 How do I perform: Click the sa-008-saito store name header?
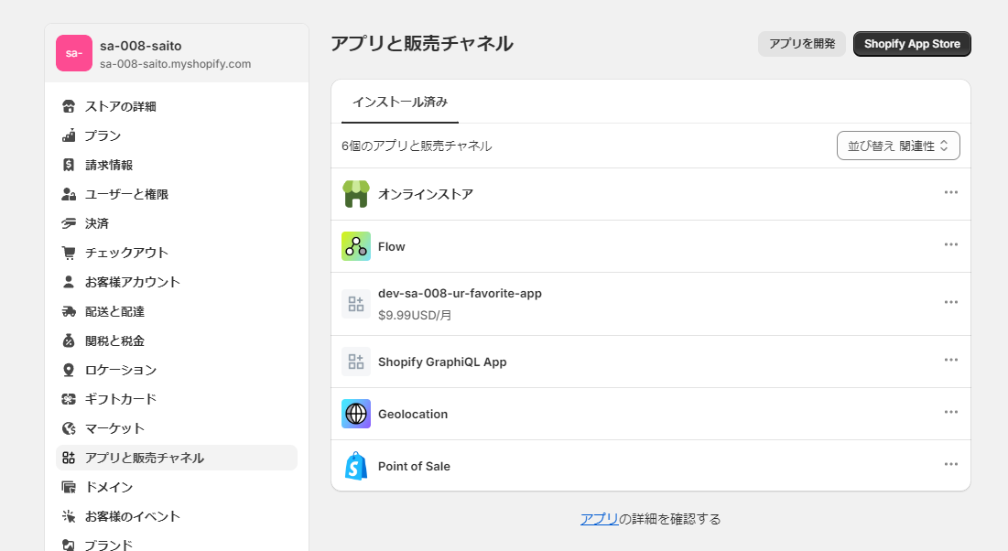tap(141, 46)
